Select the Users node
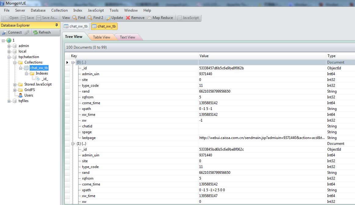 (x=28, y=95)
